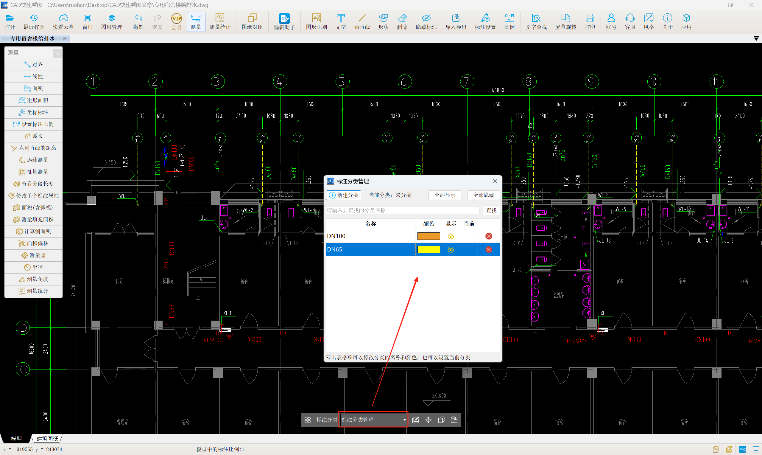Click move icon in bottom annotation toolbar
Image resolution: width=762 pixels, height=455 pixels.
point(428,420)
